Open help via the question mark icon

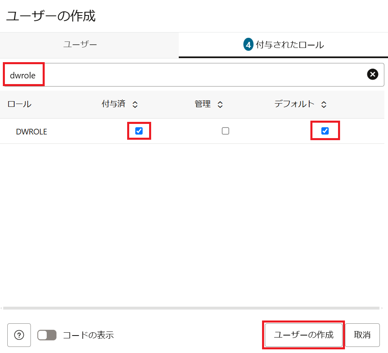click(19, 335)
